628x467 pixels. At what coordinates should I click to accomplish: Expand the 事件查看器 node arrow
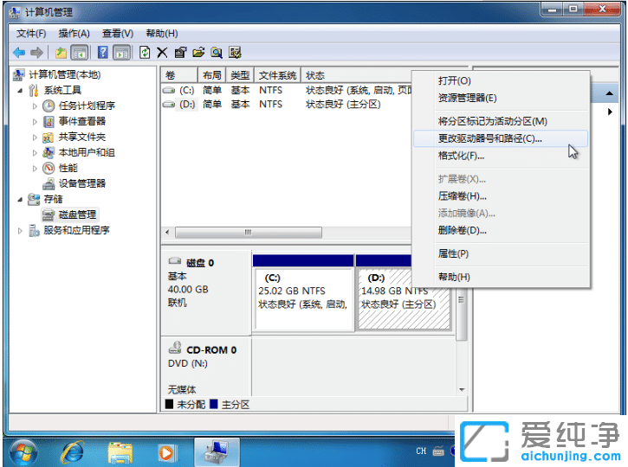(35, 122)
